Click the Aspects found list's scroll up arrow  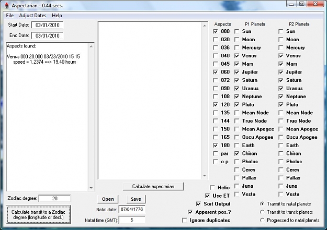91,46
